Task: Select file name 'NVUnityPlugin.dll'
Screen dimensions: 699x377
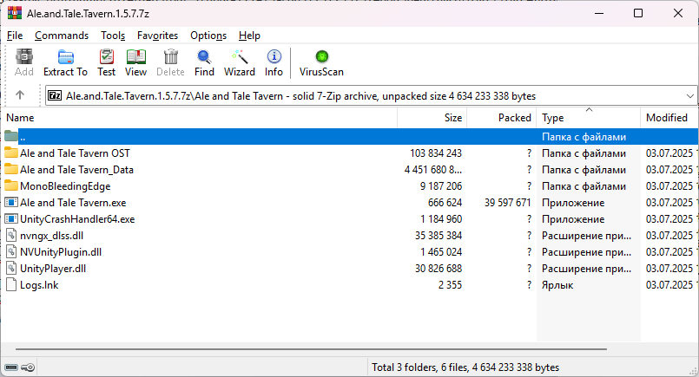Action: pyautogui.click(x=61, y=252)
